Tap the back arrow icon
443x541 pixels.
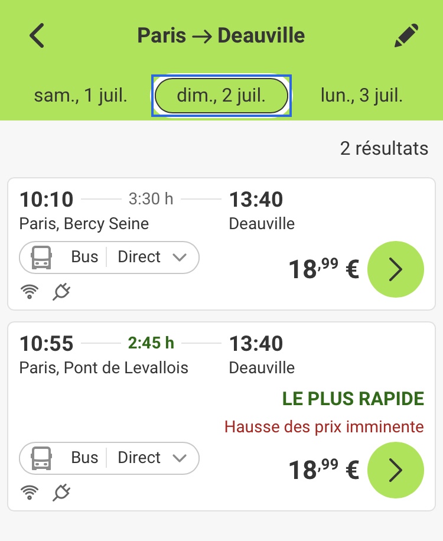[x=37, y=35]
